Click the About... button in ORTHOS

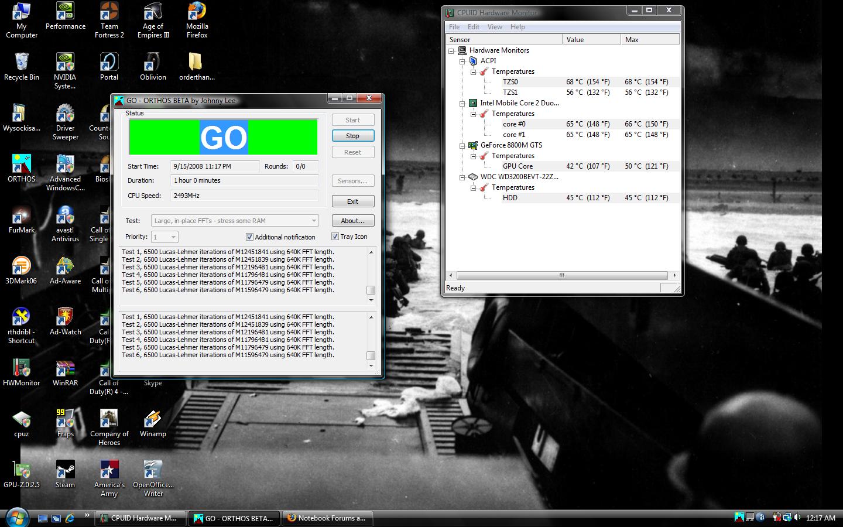pyautogui.click(x=353, y=221)
